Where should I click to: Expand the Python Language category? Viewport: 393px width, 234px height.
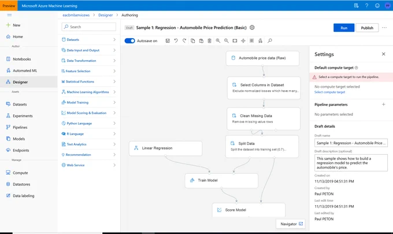point(89,123)
